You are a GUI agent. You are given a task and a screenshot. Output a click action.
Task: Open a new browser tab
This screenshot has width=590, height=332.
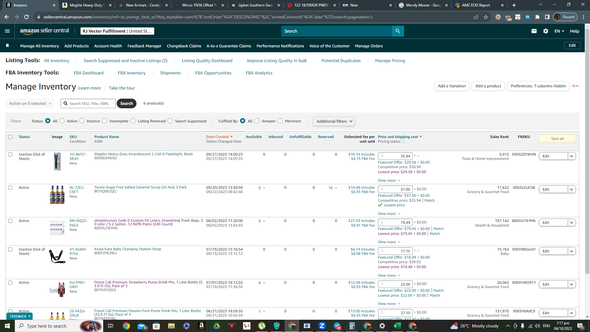click(514, 5)
